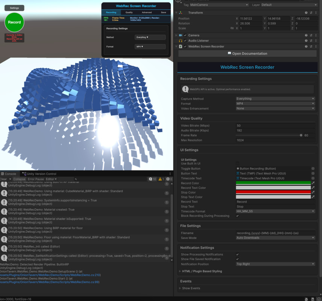This screenshot has height=301, width=322.
Task: Open the help icon on the Transform component
Action: [x=306, y=12]
